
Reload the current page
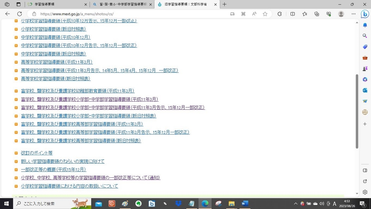[19, 14]
